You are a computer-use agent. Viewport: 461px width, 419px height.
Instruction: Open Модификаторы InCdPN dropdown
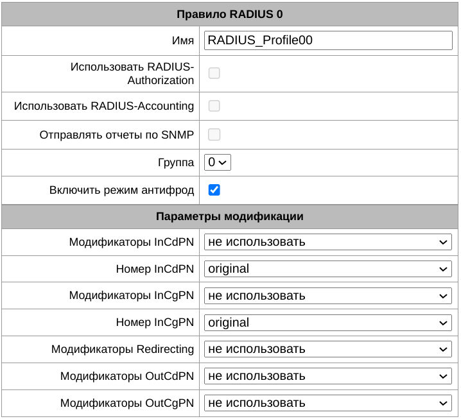click(327, 242)
